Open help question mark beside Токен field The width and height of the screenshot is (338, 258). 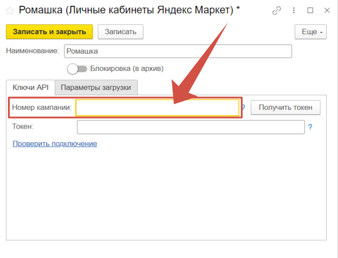tap(310, 127)
